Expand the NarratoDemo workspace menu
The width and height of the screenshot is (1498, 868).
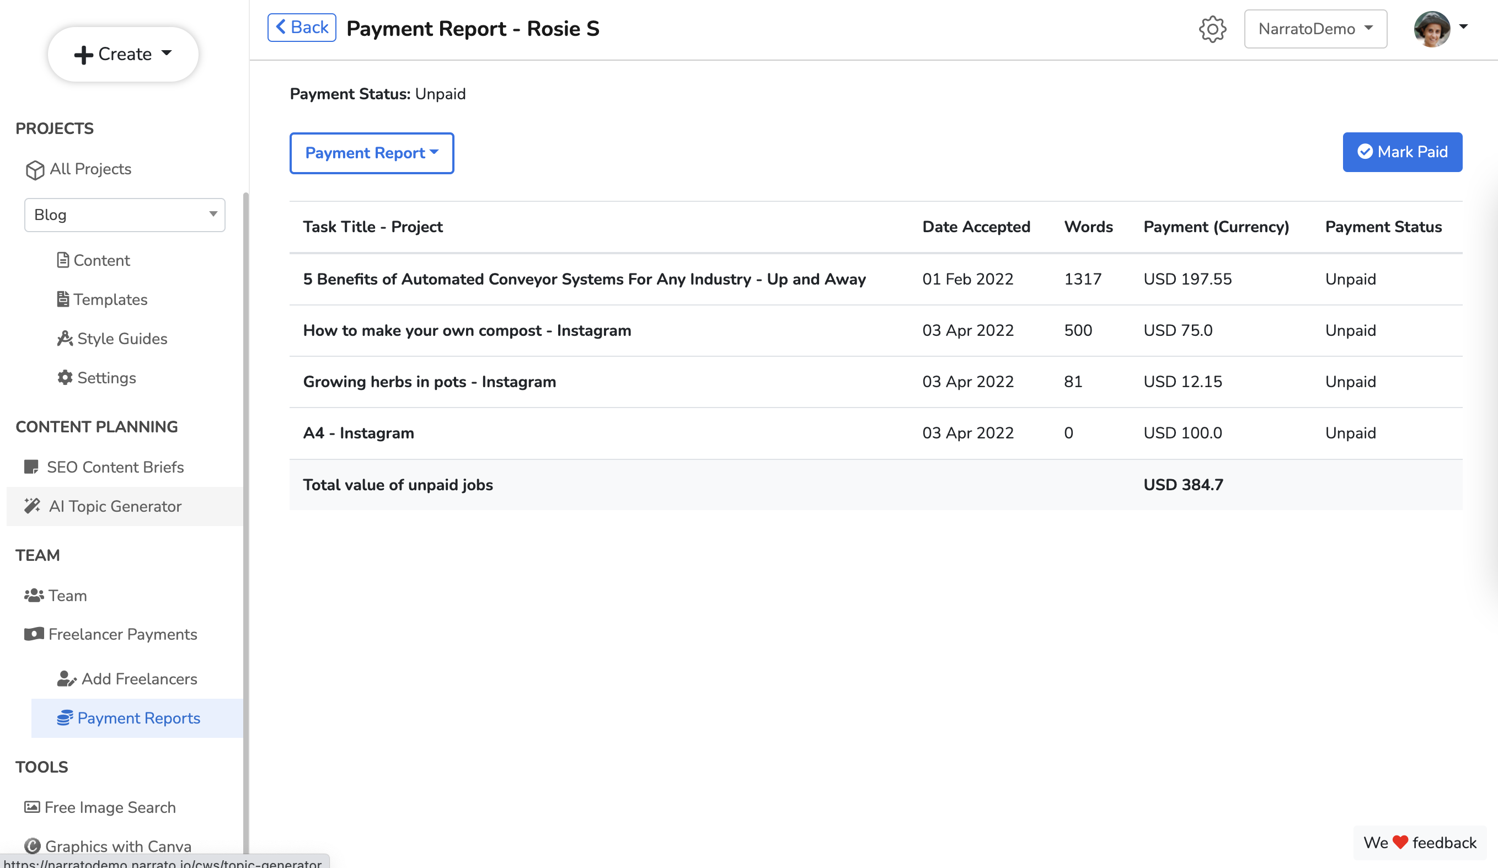(x=1315, y=28)
